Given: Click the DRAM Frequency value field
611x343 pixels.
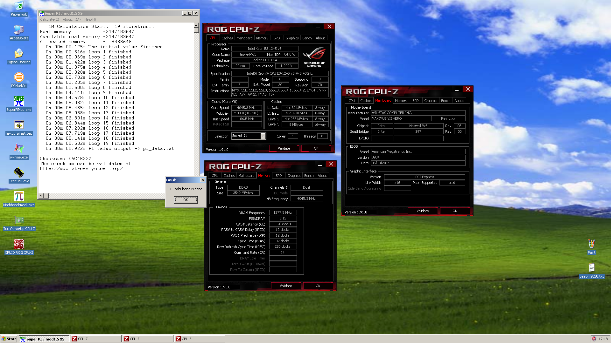Looking at the screenshot, I should [283, 213].
